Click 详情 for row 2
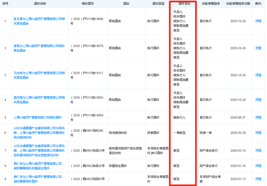This screenshot has height=186, width=267. coord(258,48)
